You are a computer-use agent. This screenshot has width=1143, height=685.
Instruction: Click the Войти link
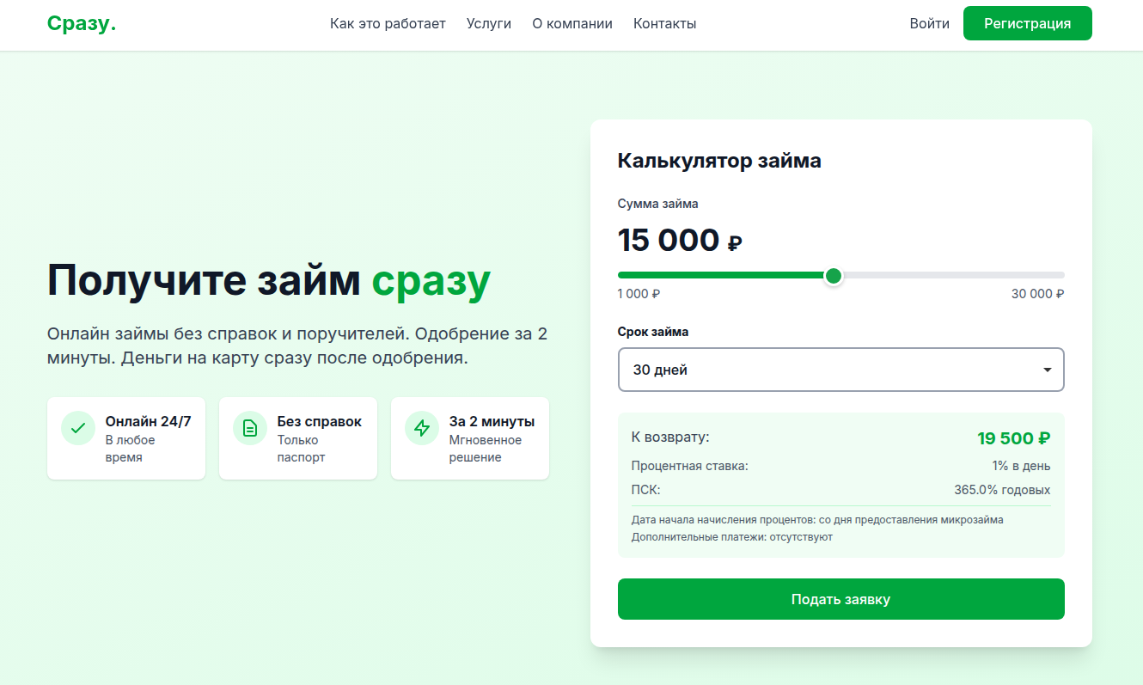[x=929, y=23]
